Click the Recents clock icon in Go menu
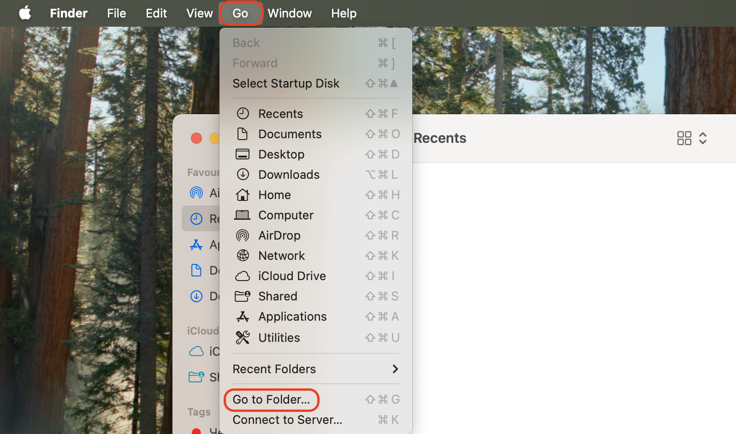The image size is (736, 434). [243, 113]
